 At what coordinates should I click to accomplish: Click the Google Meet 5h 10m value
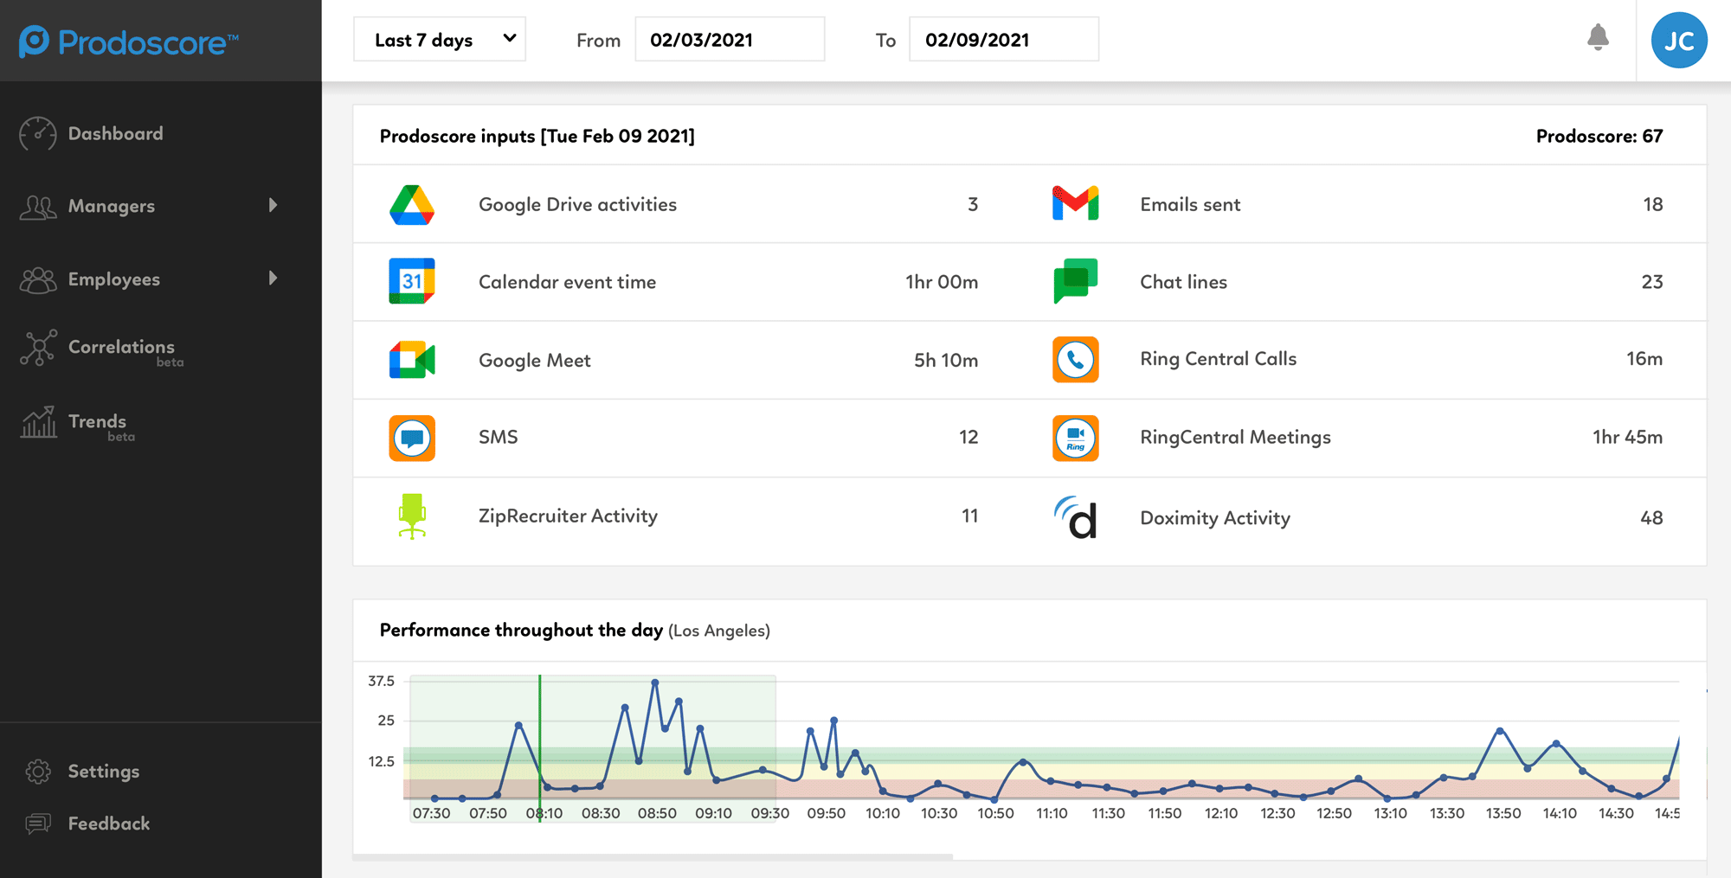(946, 361)
